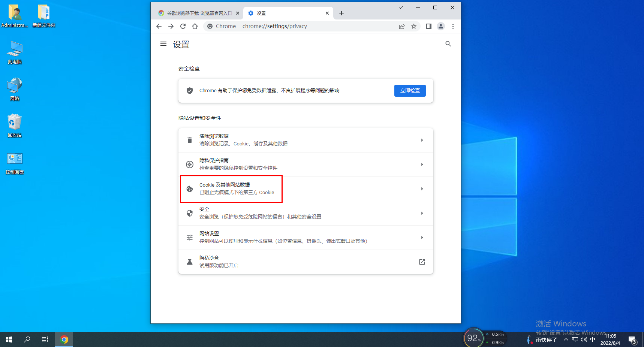Click the cookie icon beside Cookie 及其他网站数据
Image resolution: width=644 pixels, height=347 pixels.
(x=189, y=188)
